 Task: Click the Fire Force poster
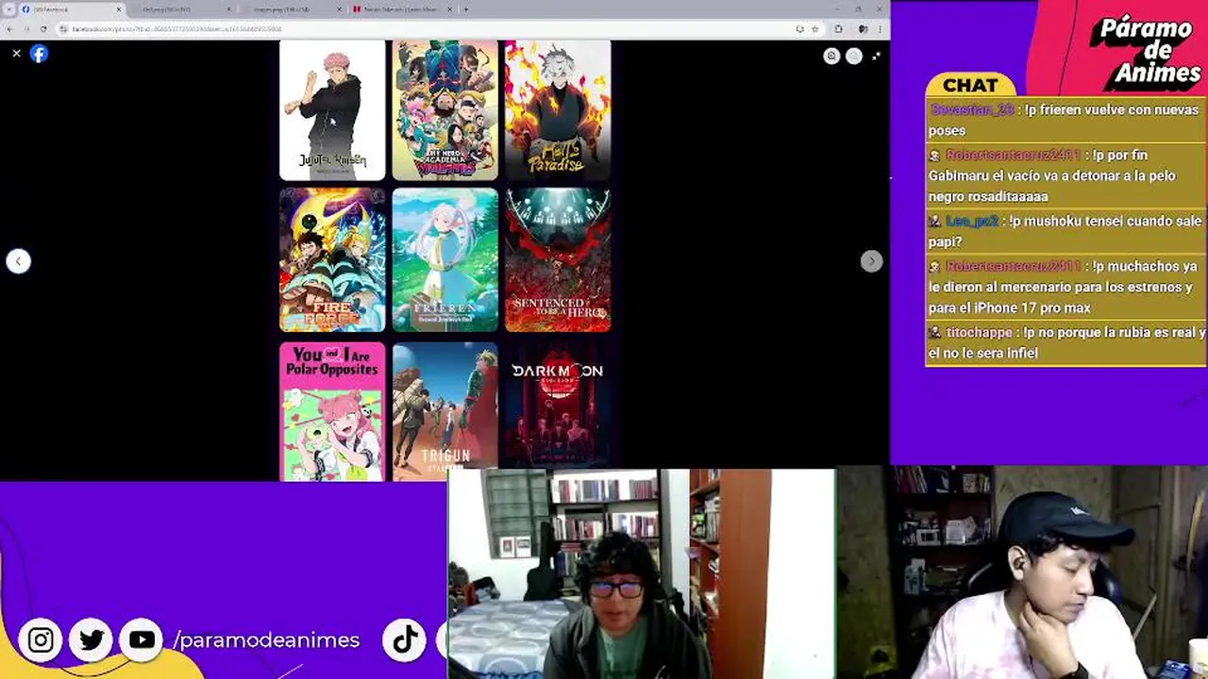332,260
